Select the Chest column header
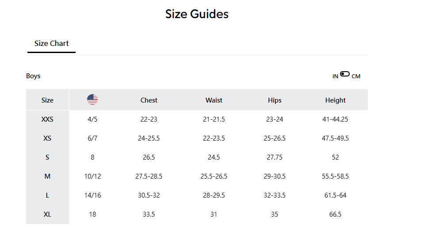Viewport: 428px width, 229px height. click(x=149, y=100)
